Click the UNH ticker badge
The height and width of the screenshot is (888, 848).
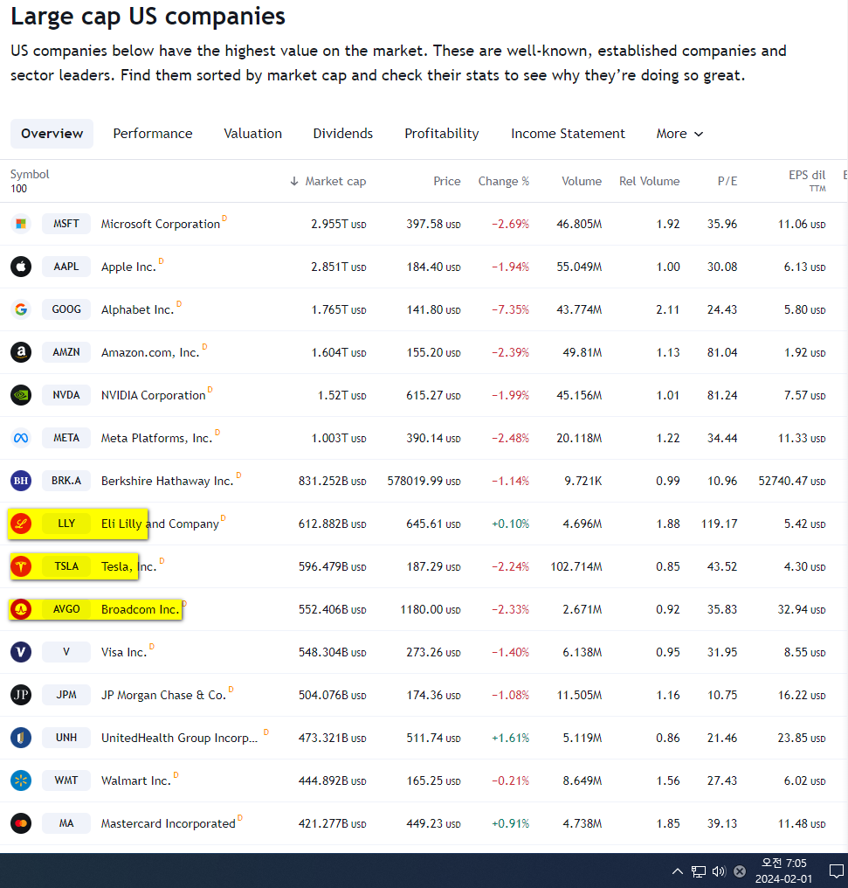coord(66,738)
